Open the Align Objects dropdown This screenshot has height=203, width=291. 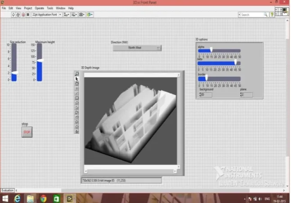pos(67,15)
